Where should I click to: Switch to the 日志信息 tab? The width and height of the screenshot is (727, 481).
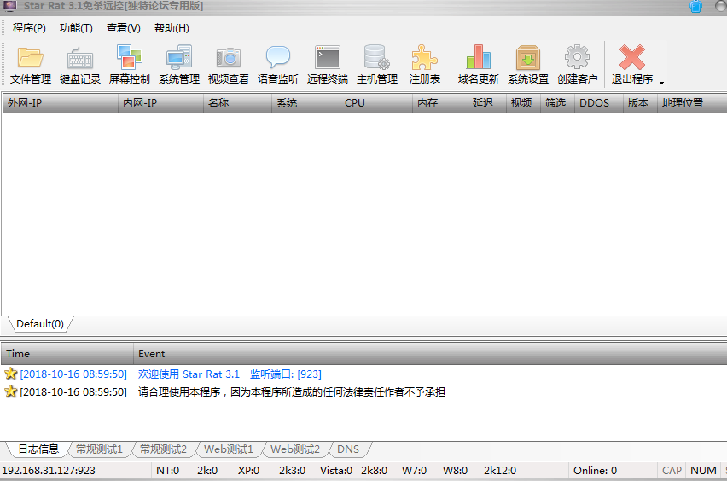tap(38, 449)
